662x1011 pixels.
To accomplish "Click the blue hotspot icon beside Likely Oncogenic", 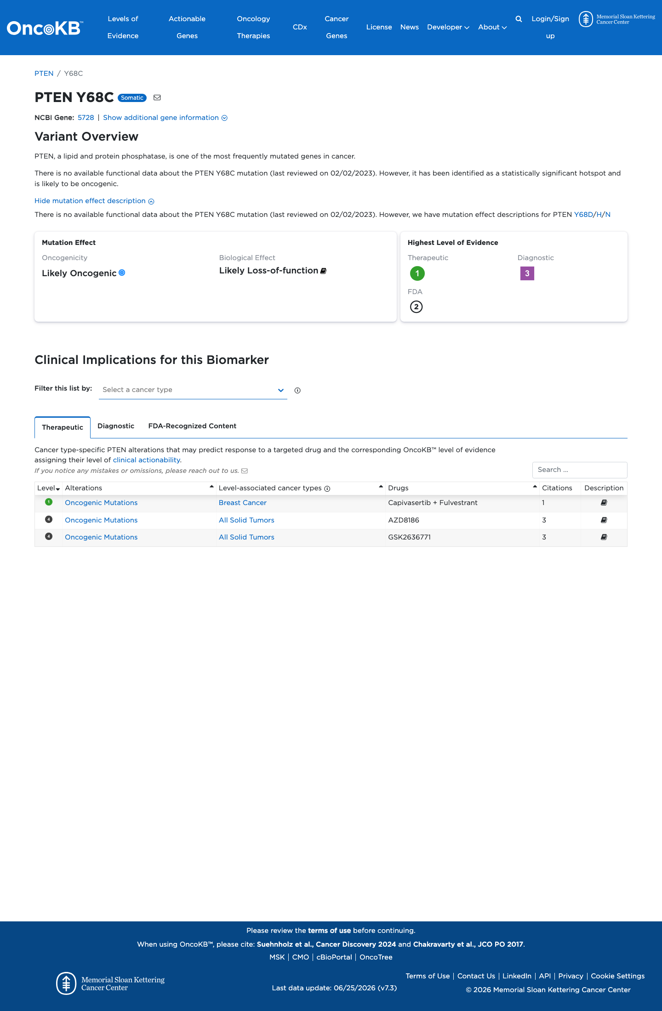I will tap(122, 273).
